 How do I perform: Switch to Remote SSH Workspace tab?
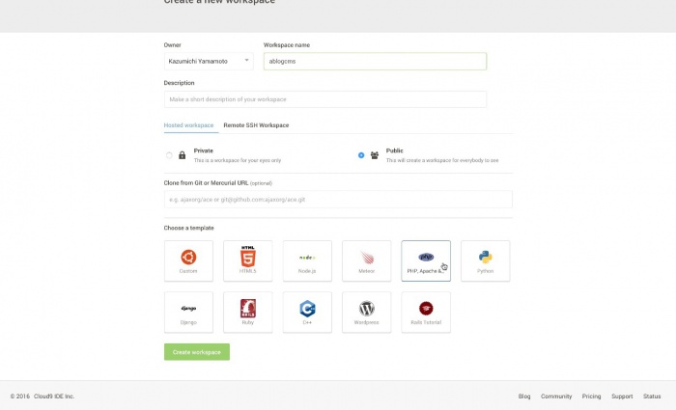pyautogui.click(x=256, y=125)
